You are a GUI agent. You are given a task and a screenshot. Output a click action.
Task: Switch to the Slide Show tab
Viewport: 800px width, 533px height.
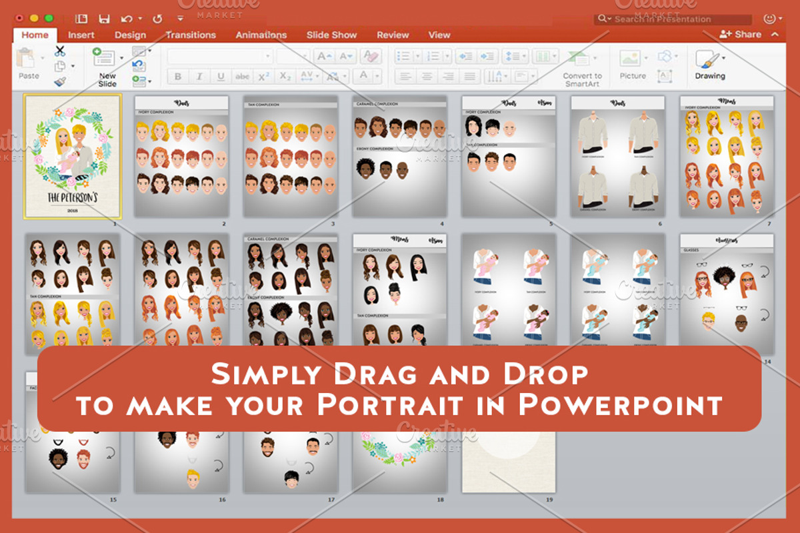pyautogui.click(x=331, y=35)
